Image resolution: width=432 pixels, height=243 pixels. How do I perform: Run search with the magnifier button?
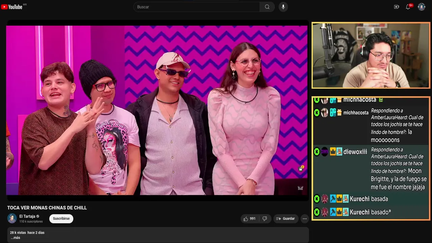tap(267, 7)
